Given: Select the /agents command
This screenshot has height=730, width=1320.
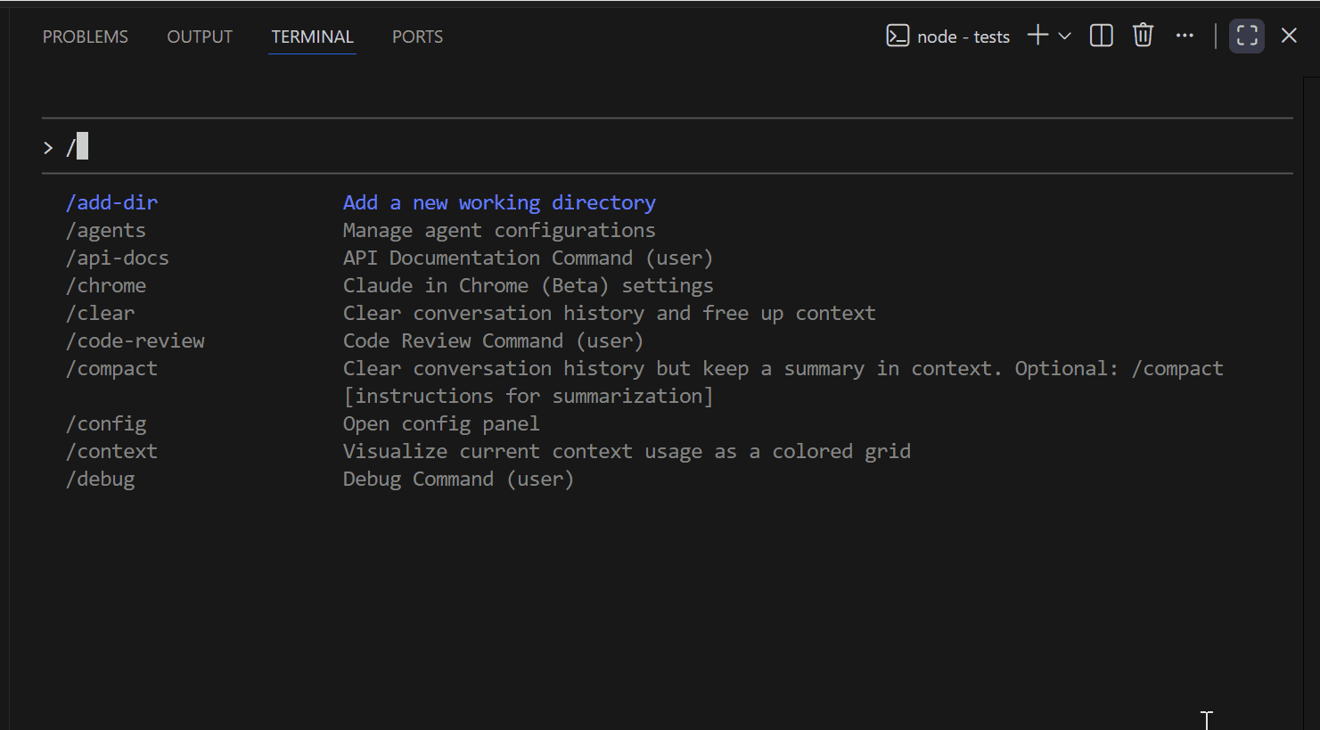Looking at the screenshot, I should tap(106, 230).
